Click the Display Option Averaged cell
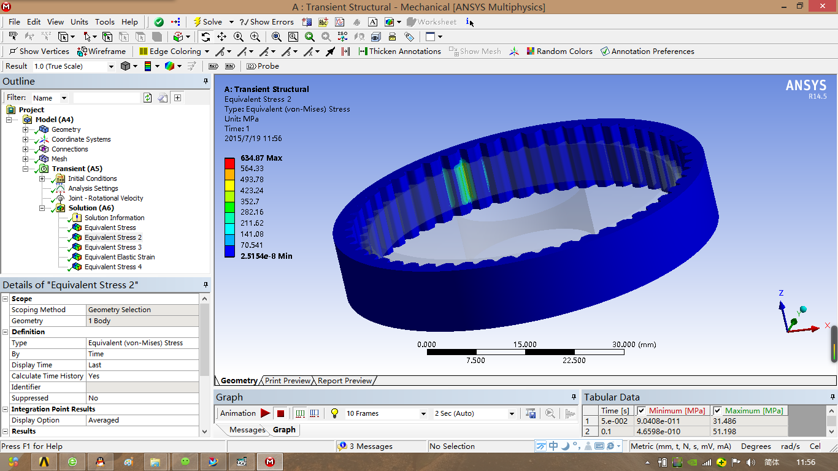The height and width of the screenshot is (471, 838). tap(142, 420)
